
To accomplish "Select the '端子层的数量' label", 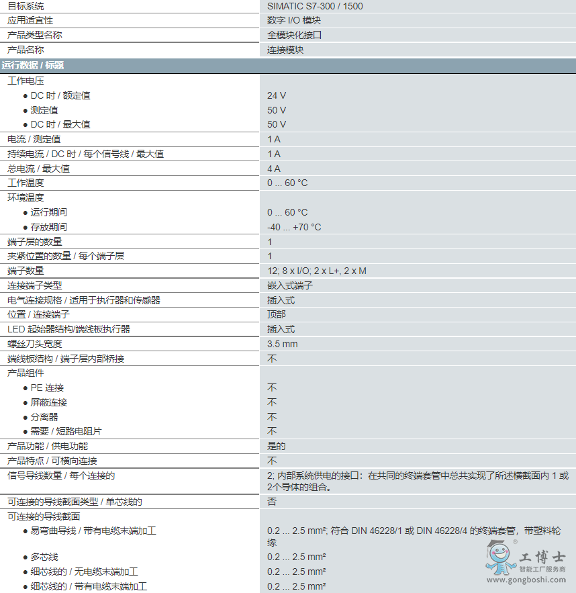I will tap(35, 242).
